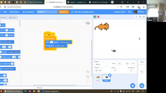The image size is (166, 93).
Task: Open target dropdown in the glide block
Action: point(65,42)
